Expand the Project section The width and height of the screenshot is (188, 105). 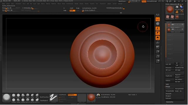(168, 96)
